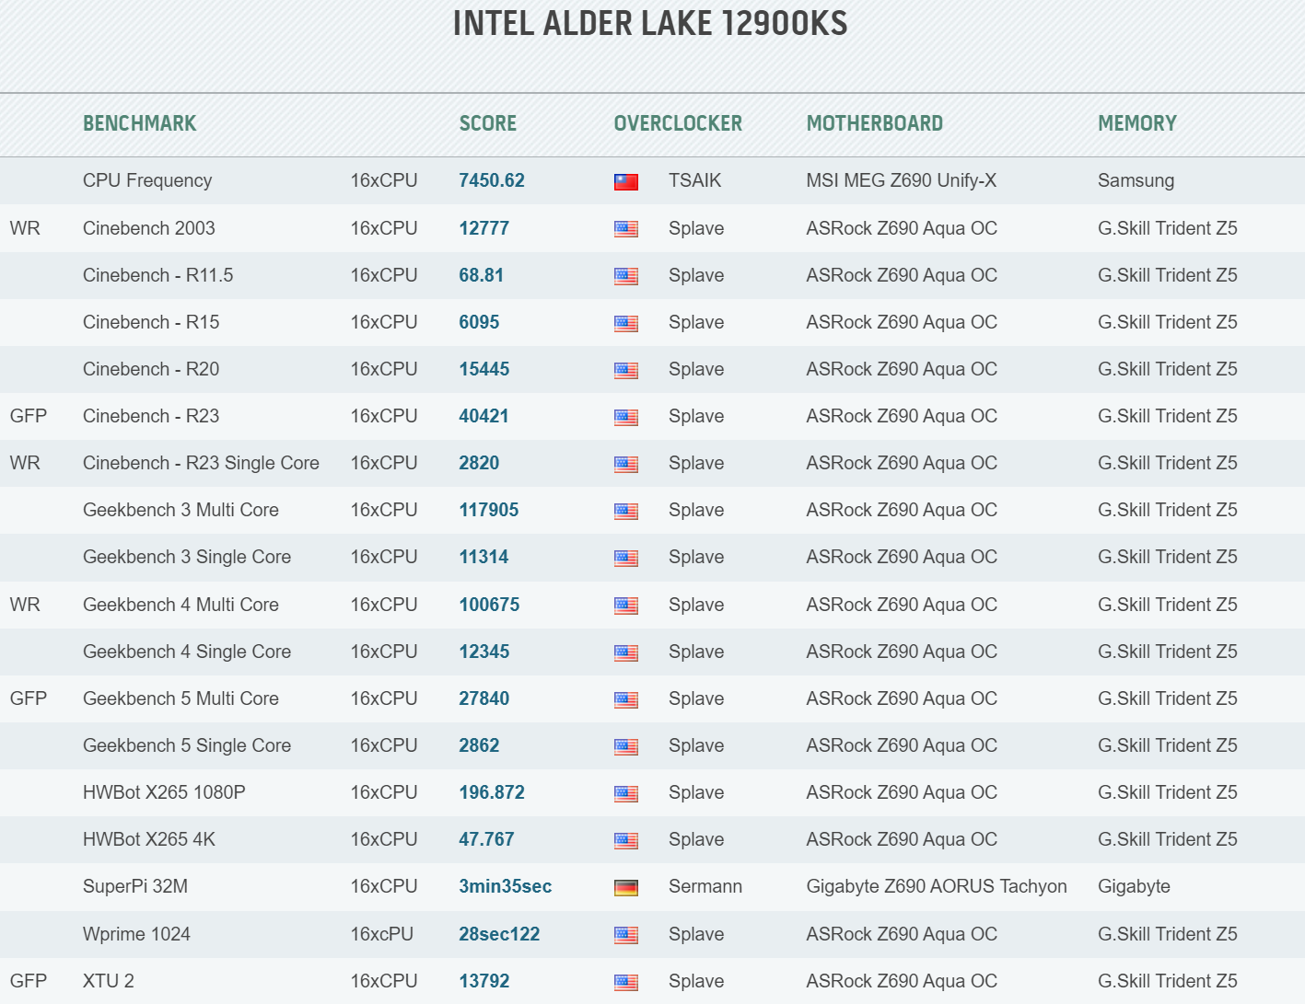
Task: Open Geekbench 3 Single Core score 11314
Action: tap(484, 557)
